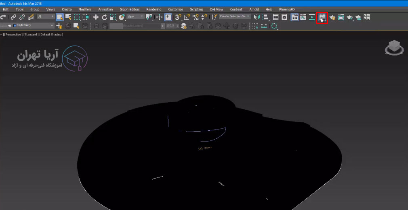
Task: Click the [Perspective] viewport label
Action: point(13,35)
